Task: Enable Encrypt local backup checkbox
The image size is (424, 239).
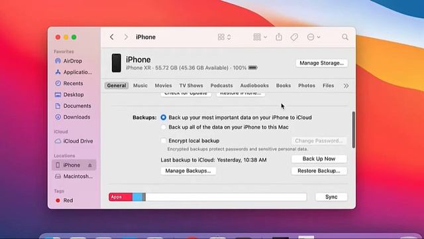Action: coord(164,141)
